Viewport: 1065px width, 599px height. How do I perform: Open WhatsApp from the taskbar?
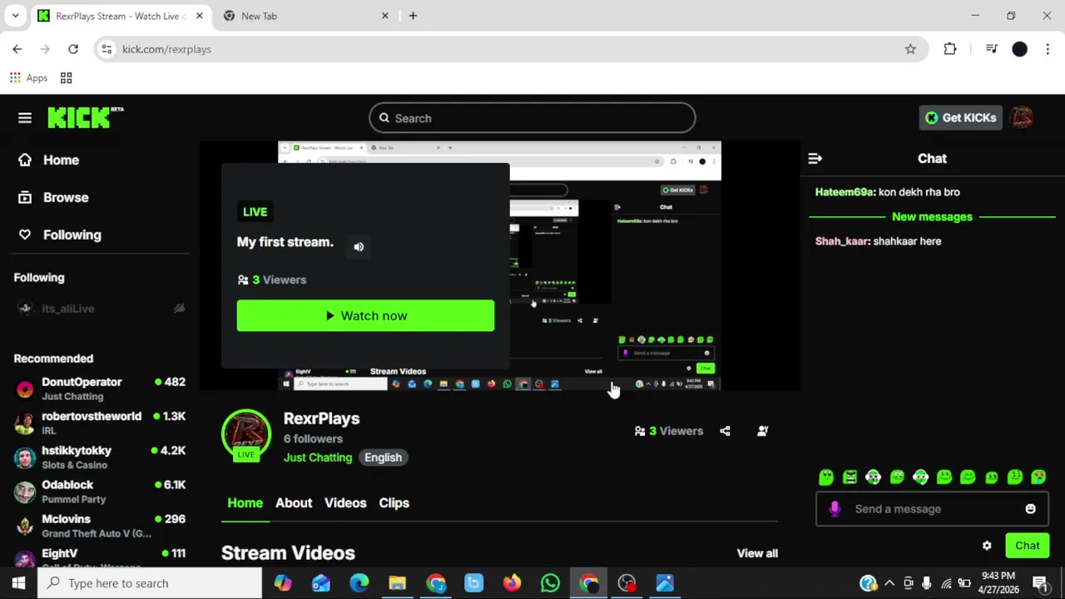pyautogui.click(x=550, y=583)
